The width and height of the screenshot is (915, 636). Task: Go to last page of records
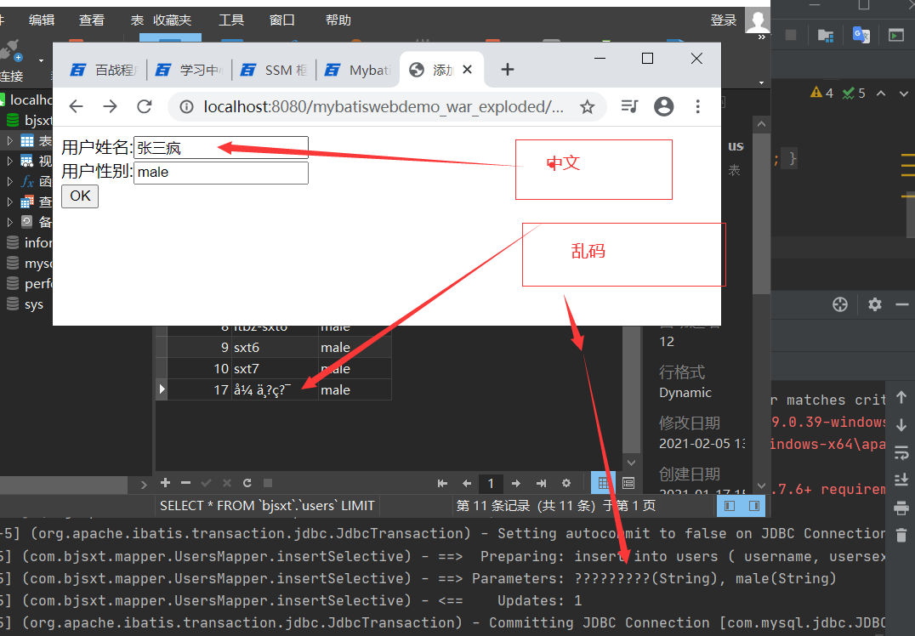pos(541,483)
